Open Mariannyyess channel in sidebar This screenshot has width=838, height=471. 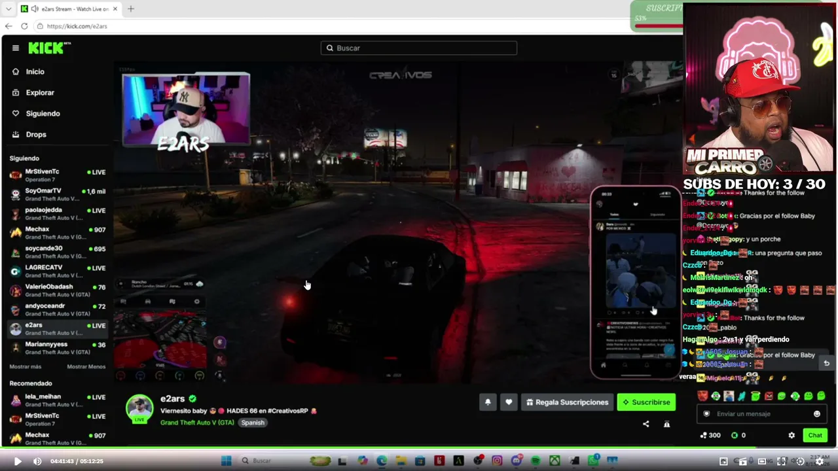click(58, 347)
